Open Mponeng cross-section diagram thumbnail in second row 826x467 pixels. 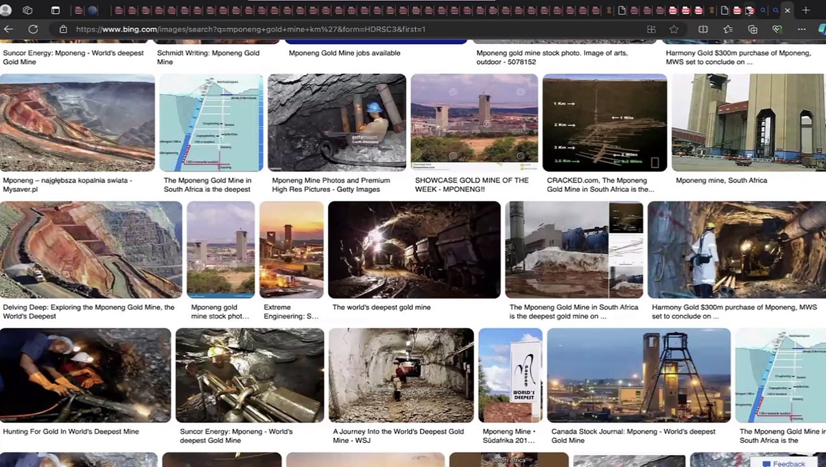(211, 123)
